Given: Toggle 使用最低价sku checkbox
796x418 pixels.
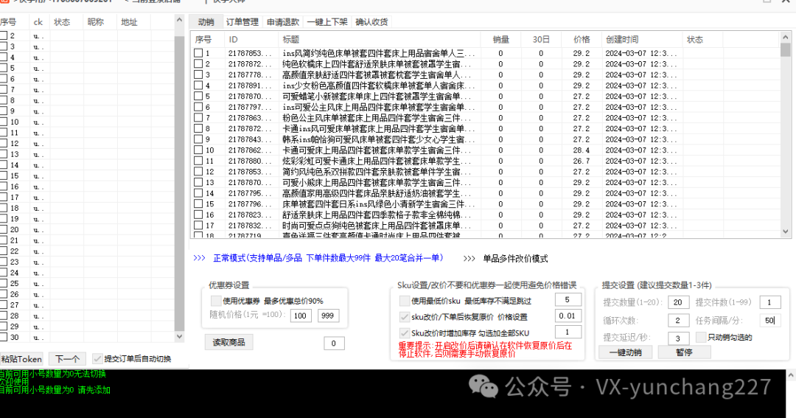Looking at the screenshot, I should 405,301.
